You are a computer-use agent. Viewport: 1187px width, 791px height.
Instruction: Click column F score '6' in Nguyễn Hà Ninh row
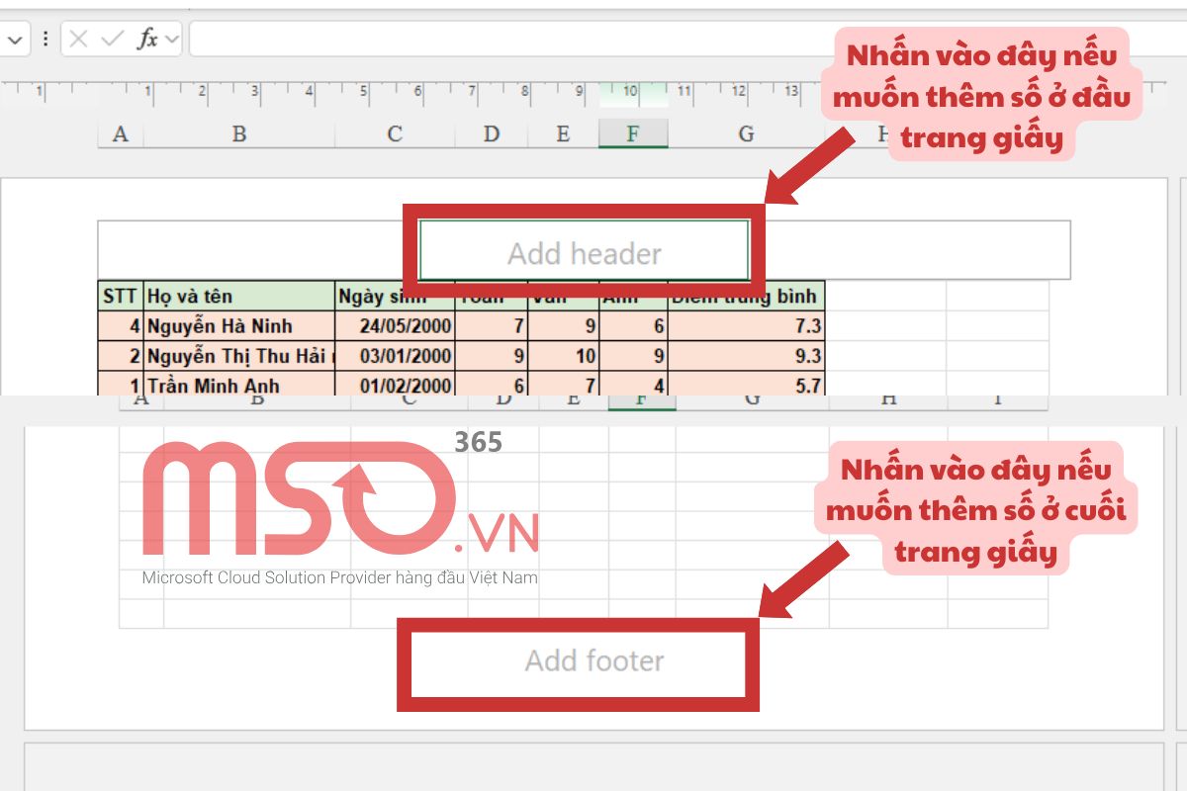click(633, 326)
